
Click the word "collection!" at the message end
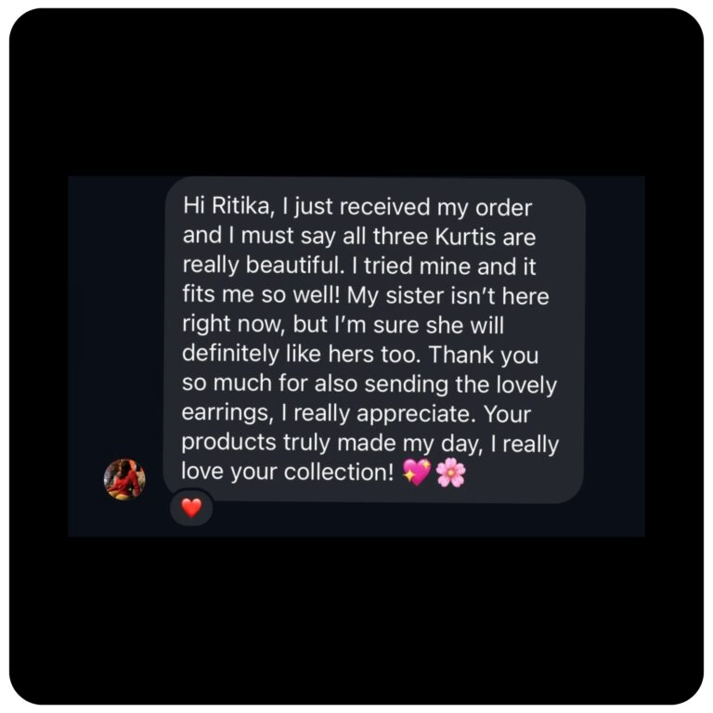click(x=339, y=472)
